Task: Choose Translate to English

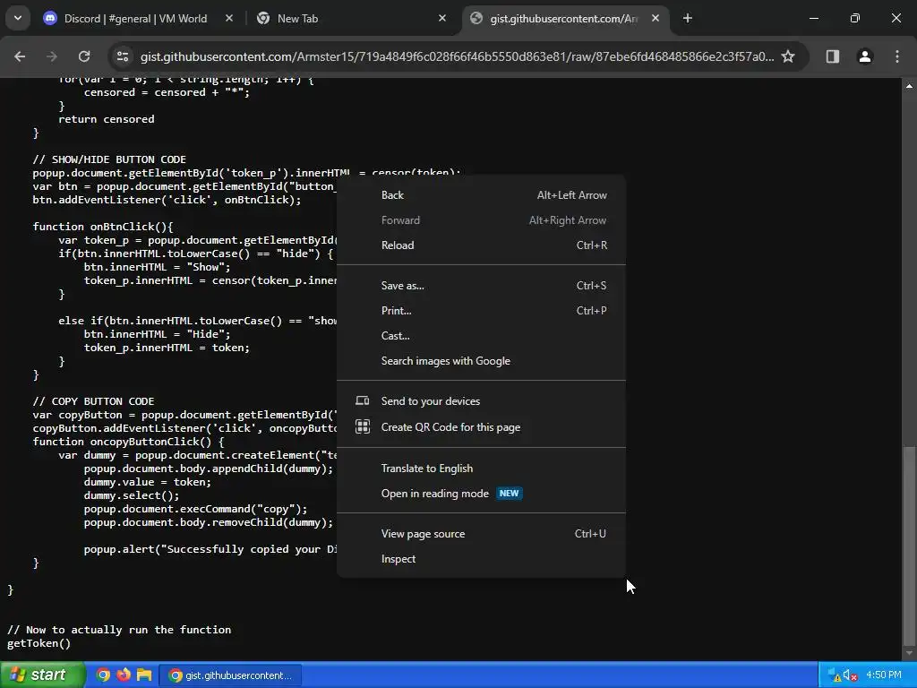Action: click(x=481, y=469)
